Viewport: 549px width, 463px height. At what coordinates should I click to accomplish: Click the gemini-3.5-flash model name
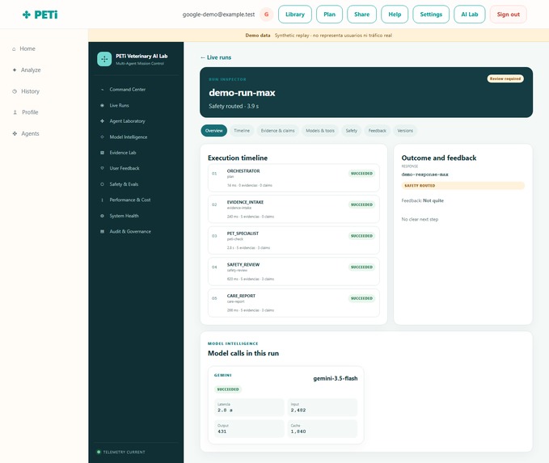tap(335, 378)
